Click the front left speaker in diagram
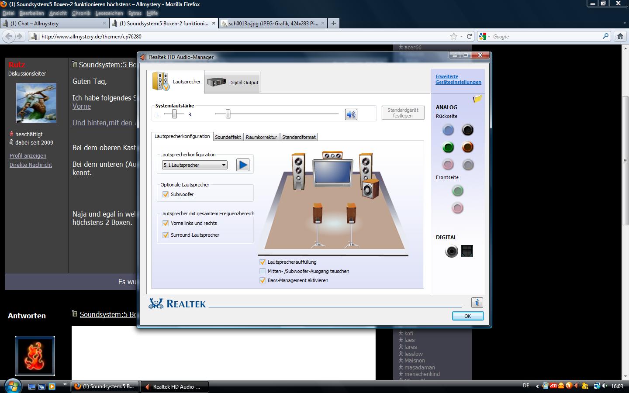This screenshot has height=393, width=629. [298, 172]
